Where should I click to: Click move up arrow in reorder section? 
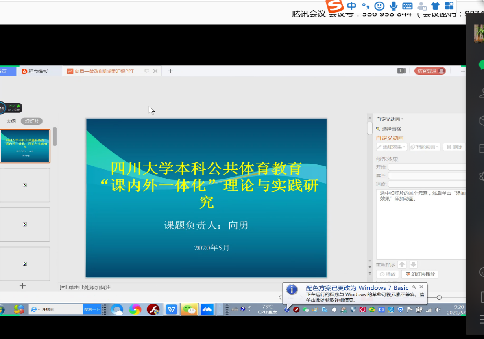coord(402,265)
